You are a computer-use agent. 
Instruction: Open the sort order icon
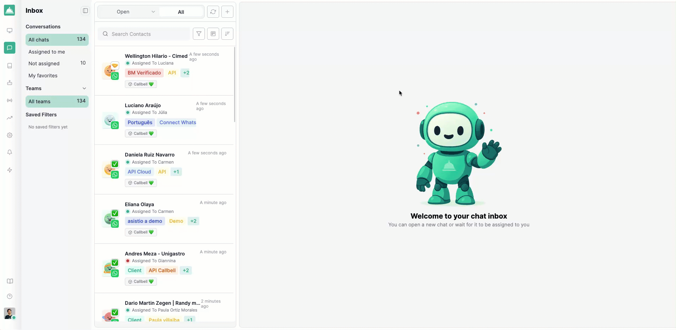coord(227,34)
